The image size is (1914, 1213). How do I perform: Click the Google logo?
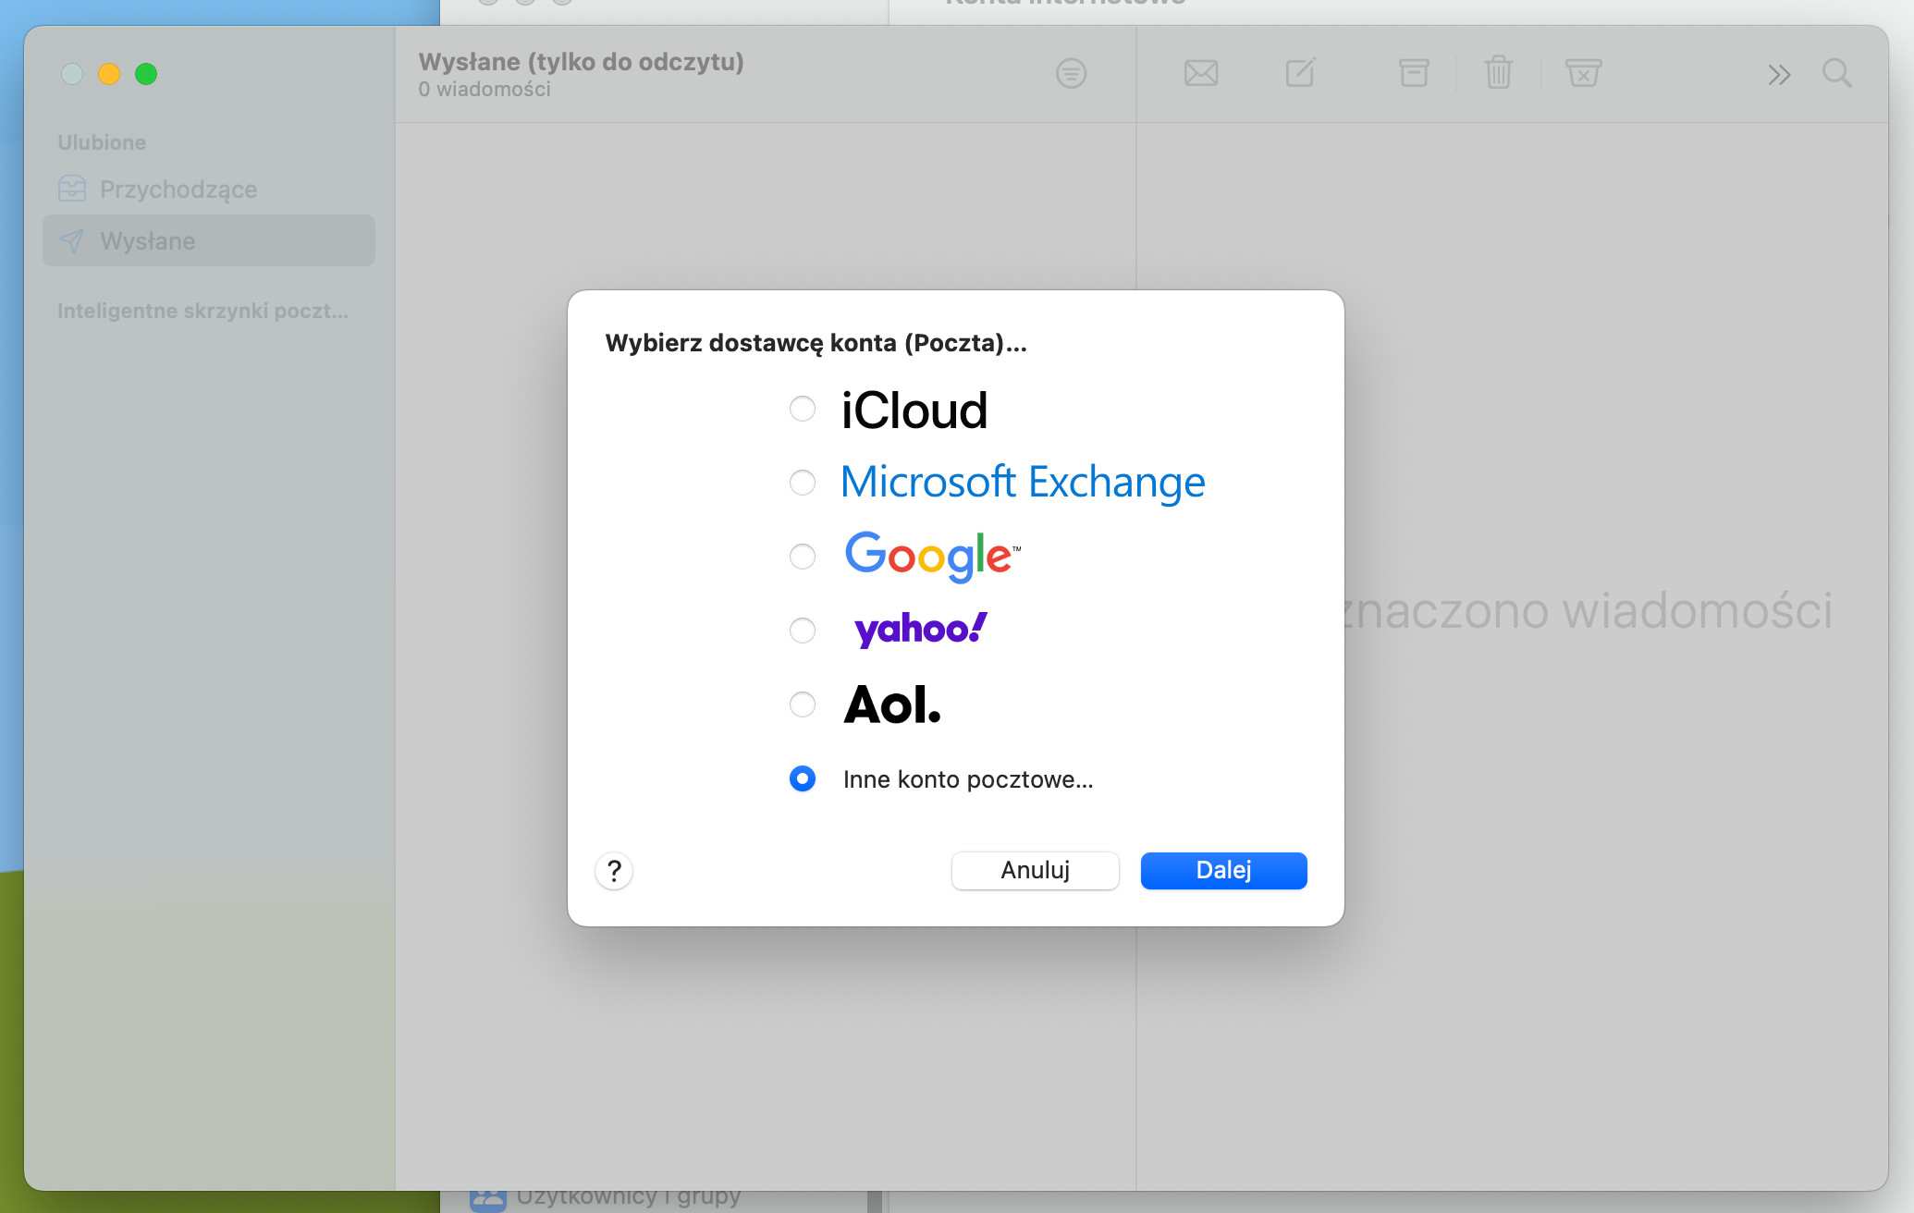pos(932,556)
